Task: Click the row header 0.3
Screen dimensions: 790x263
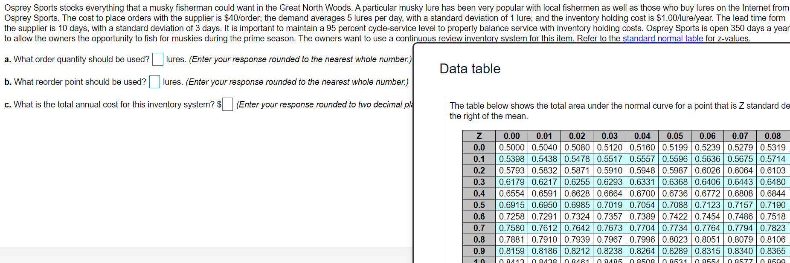Action: click(x=479, y=182)
